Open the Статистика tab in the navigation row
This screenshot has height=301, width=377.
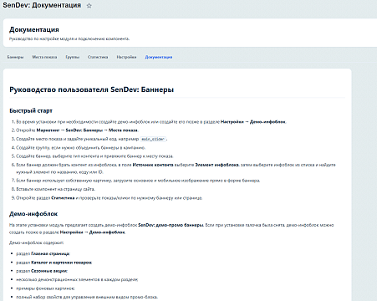click(98, 57)
